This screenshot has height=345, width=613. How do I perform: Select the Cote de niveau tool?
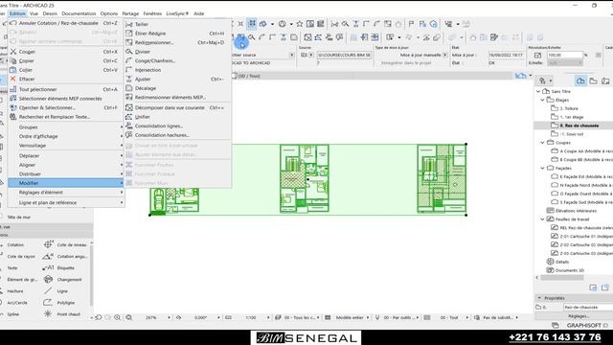(x=65, y=245)
